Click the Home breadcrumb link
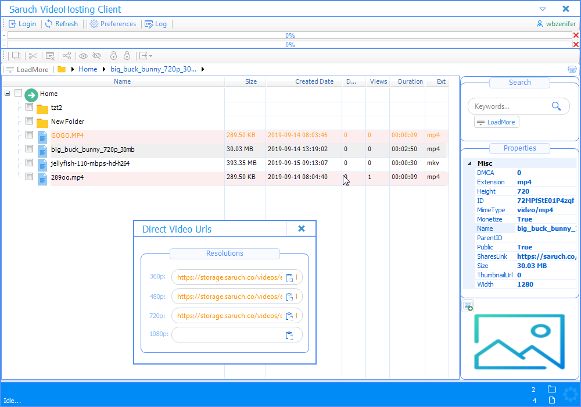This screenshot has width=581, height=407. pyautogui.click(x=88, y=69)
